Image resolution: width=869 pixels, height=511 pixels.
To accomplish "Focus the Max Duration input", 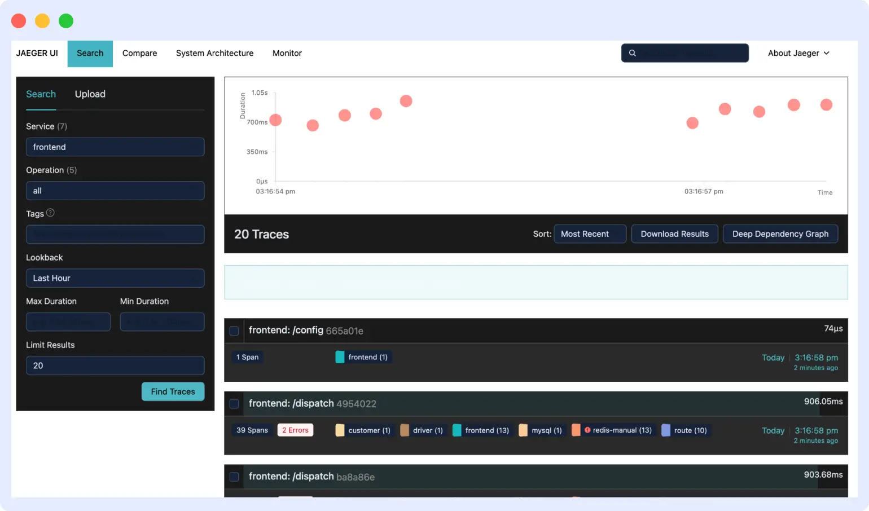I will pyautogui.click(x=68, y=322).
